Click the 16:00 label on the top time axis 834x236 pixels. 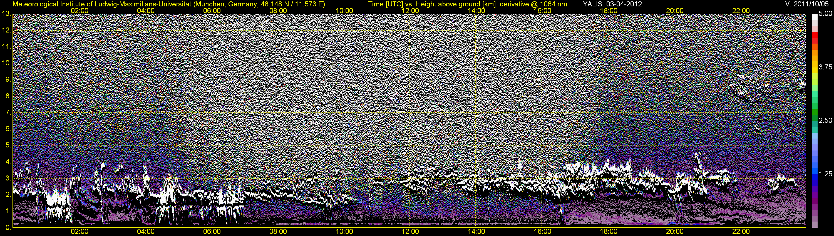(543, 11)
